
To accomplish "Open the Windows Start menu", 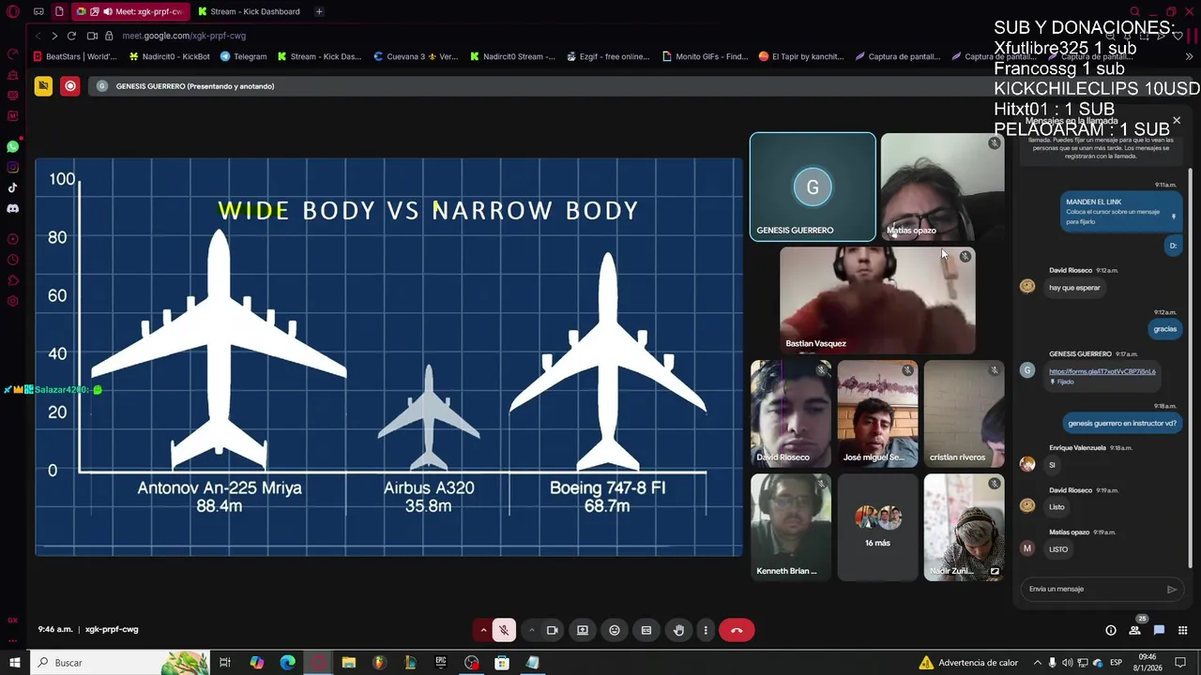I will pyautogui.click(x=14, y=663).
